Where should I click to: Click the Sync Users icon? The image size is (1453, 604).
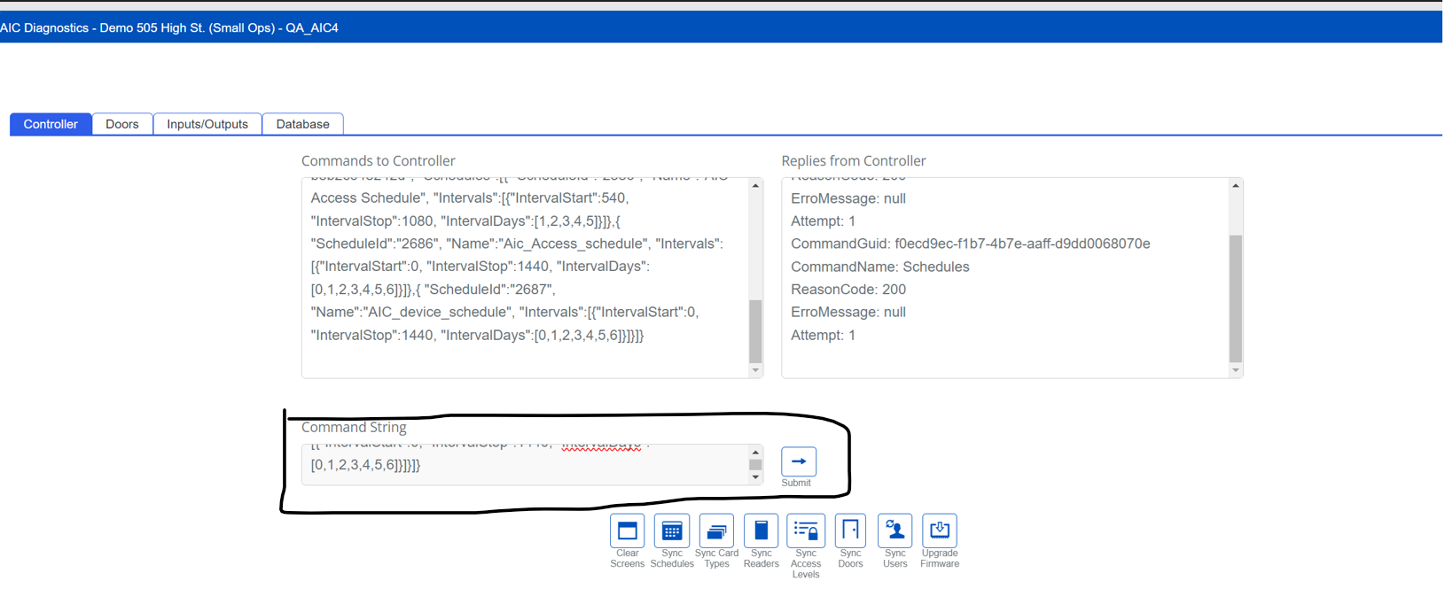point(894,531)
